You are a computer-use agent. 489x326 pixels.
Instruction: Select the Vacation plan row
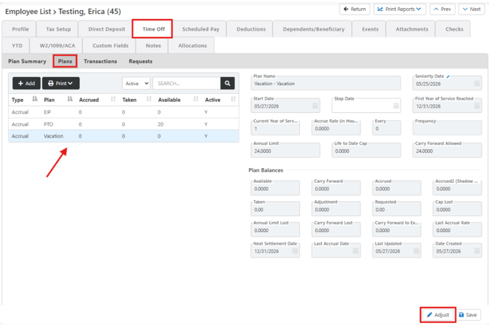click(x=124, y=136)
